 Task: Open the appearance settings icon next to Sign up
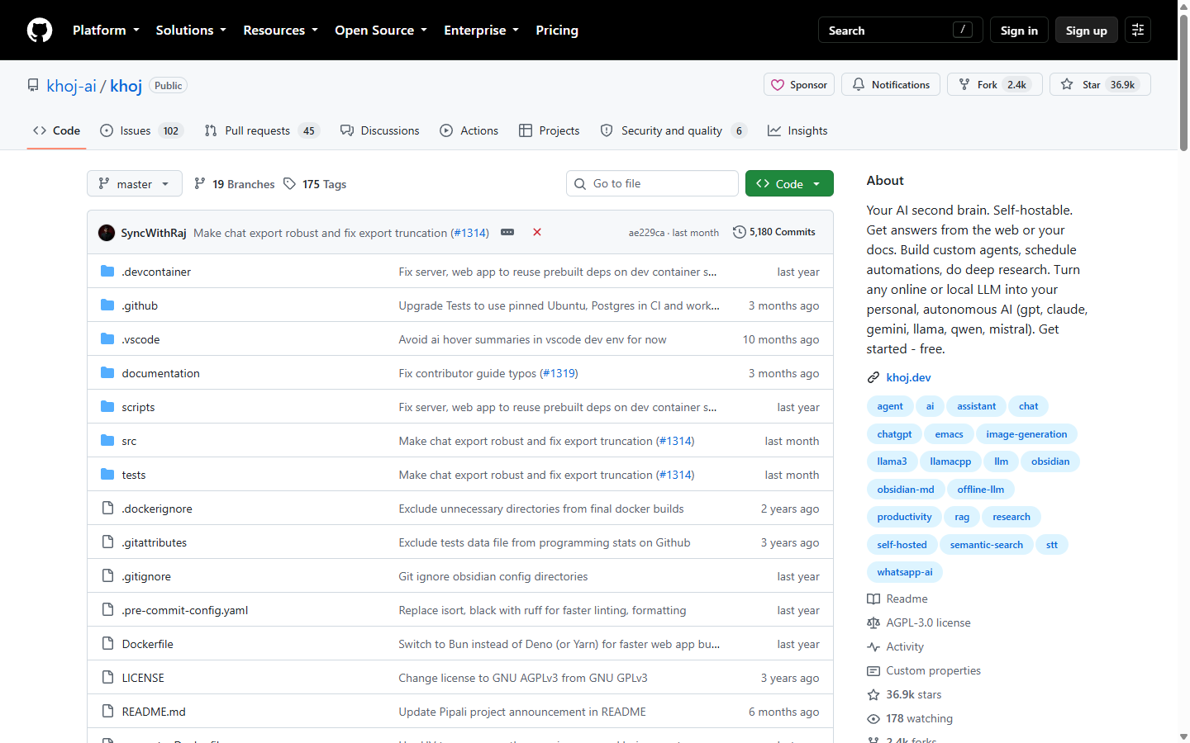(1138, 31)
